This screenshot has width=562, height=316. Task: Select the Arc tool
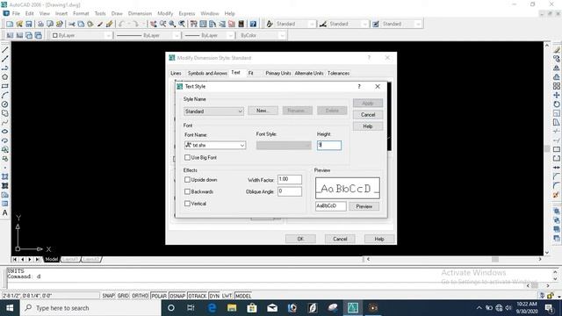5,96
